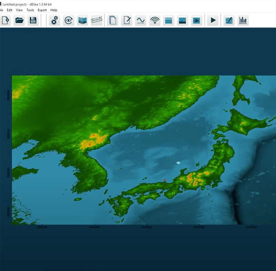Screen dimensions: 276x271
Task: Run the simulation with the play button
Action: pos(213,20)
